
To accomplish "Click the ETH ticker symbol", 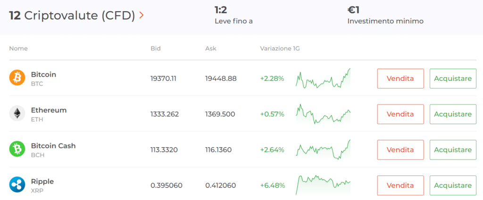I will [37, 120].
